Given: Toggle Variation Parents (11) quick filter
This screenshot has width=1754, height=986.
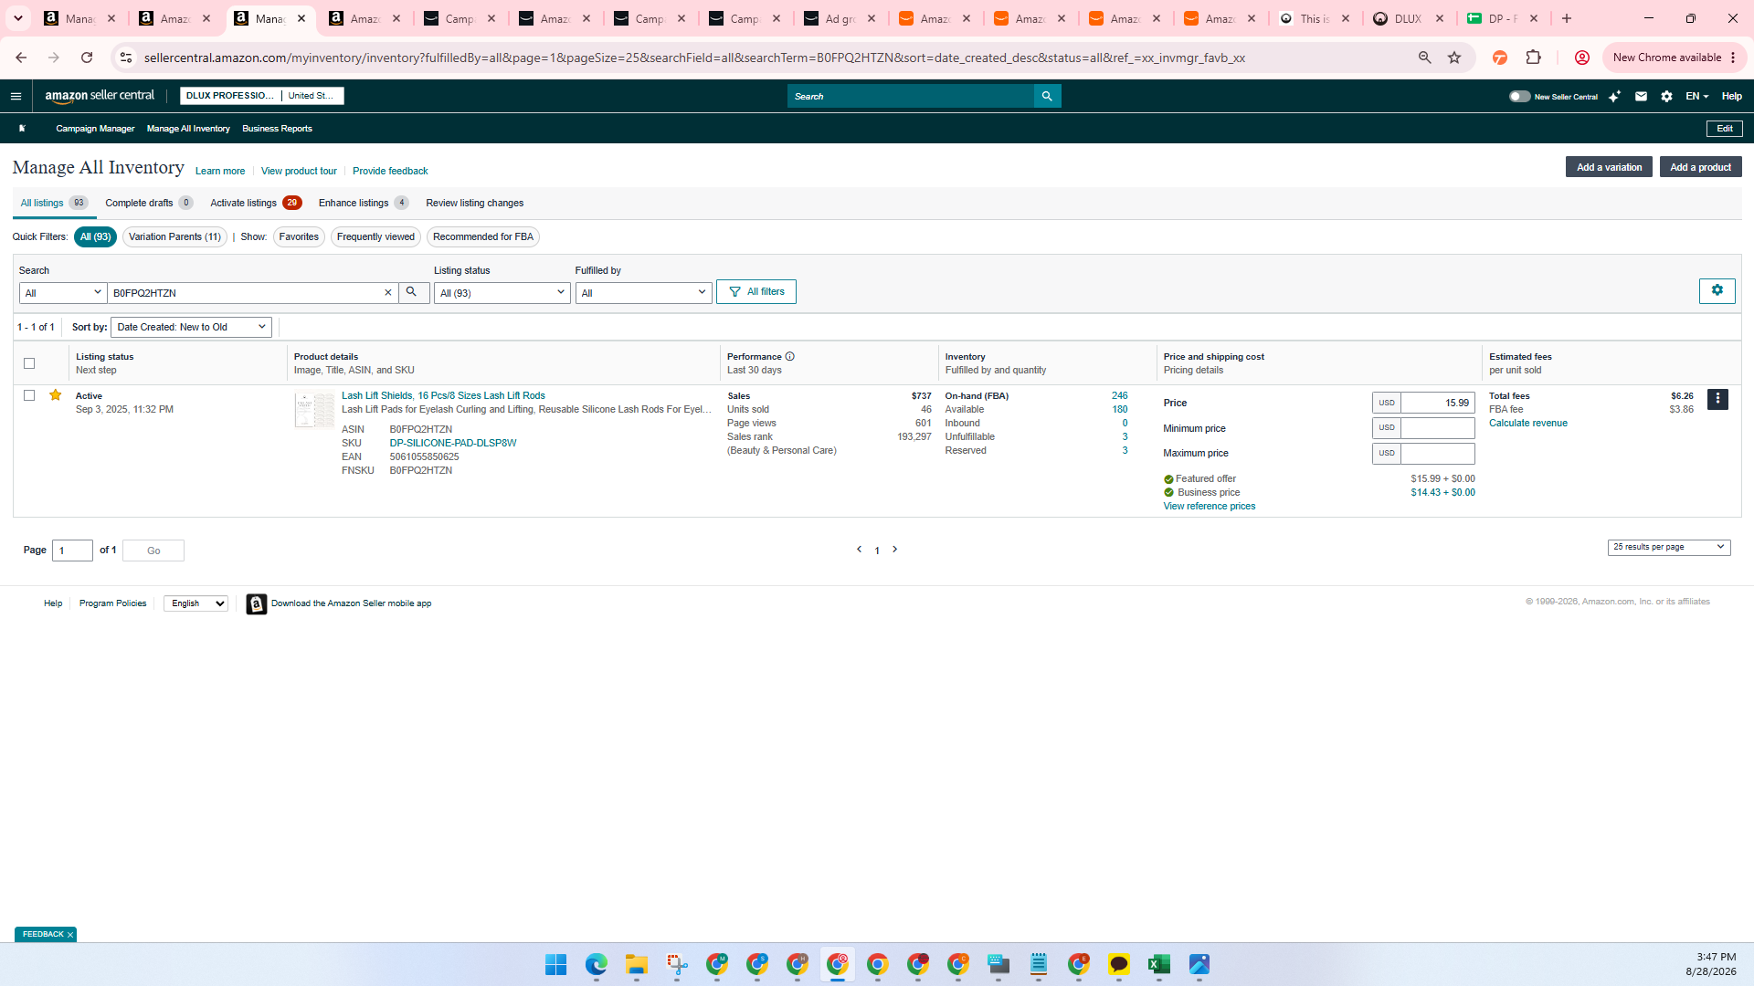Looking at the screenshot, I should click(174, 237).
